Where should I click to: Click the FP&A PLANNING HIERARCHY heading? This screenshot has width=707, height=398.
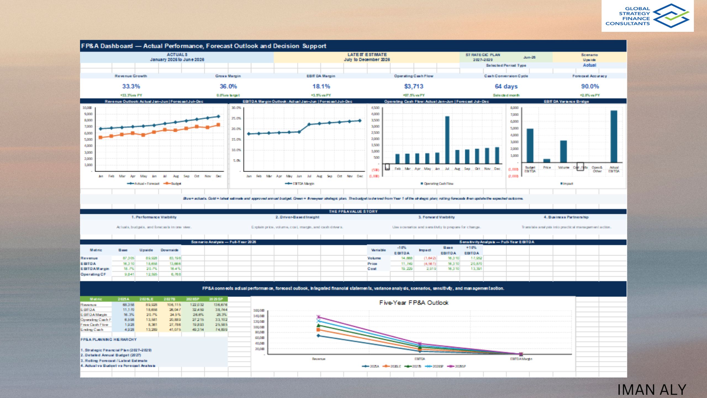pyautogui.click(x=109, y=339)
